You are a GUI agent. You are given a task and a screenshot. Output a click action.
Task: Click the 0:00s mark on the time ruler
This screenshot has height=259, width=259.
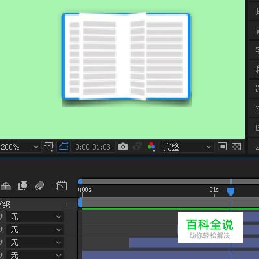click(x=84, y=190)
